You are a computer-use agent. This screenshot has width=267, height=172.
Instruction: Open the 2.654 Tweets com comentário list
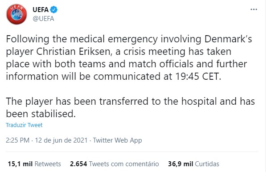[x=115, y=164]
